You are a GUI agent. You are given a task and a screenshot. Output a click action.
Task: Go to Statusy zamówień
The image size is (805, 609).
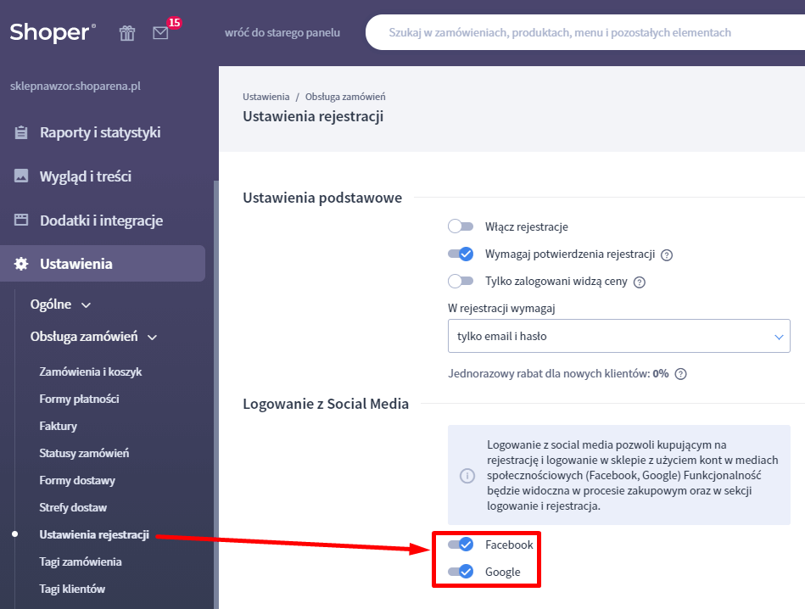pos(84,454)
